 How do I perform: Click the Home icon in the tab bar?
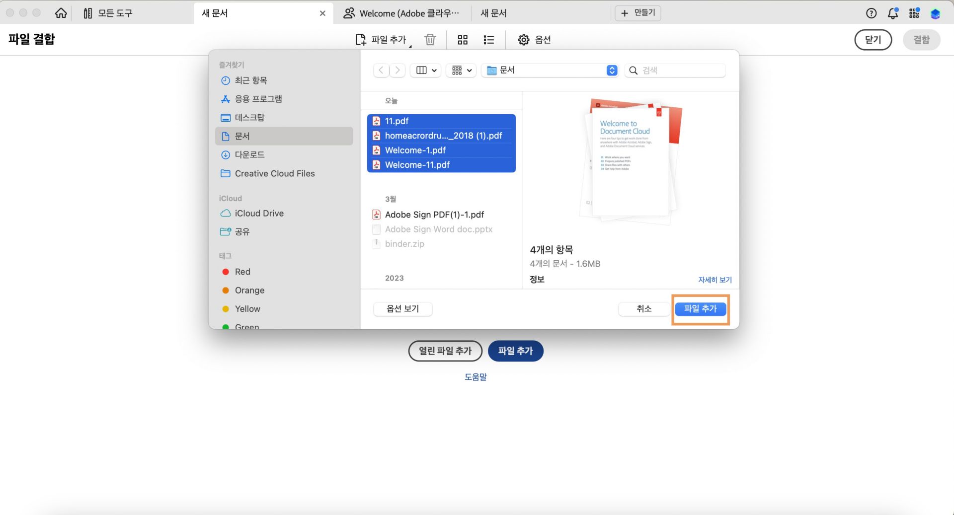pyautogui.click(x=61, y=13)
